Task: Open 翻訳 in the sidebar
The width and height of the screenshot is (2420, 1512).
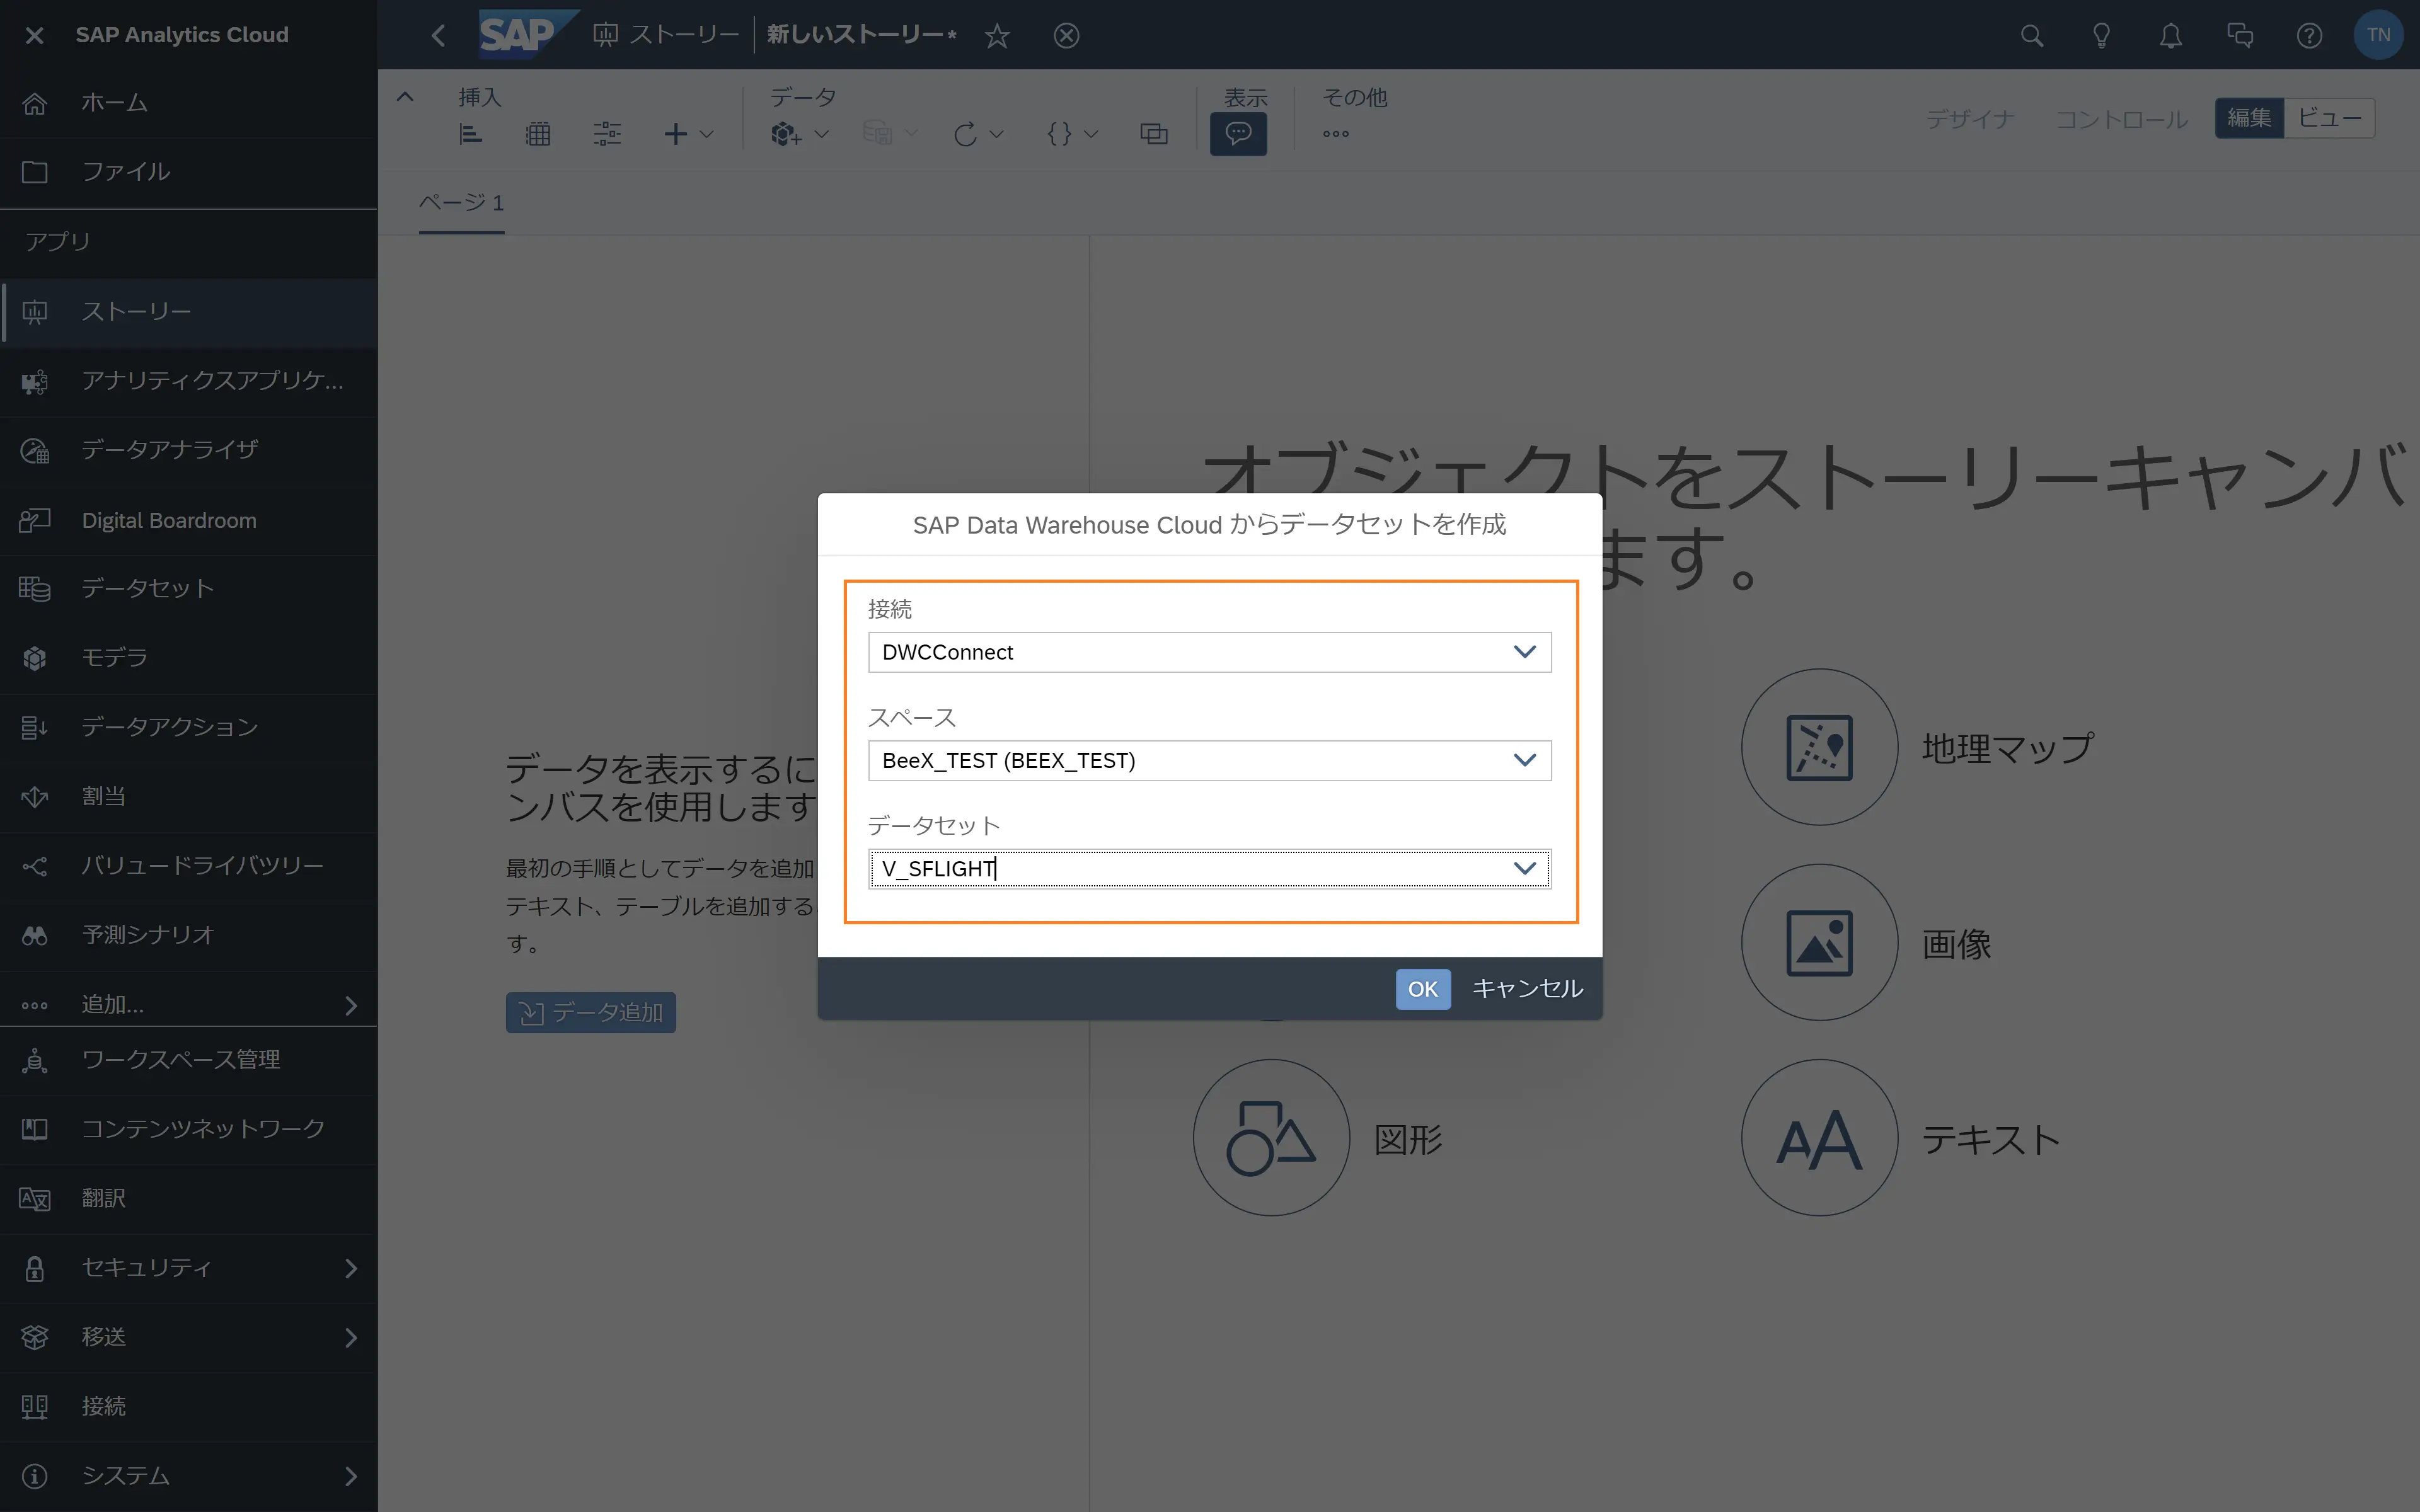Action: pos(188,1198)
